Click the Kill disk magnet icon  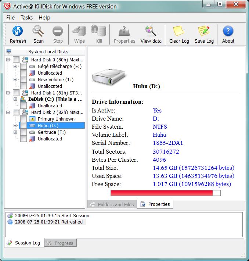99,31
